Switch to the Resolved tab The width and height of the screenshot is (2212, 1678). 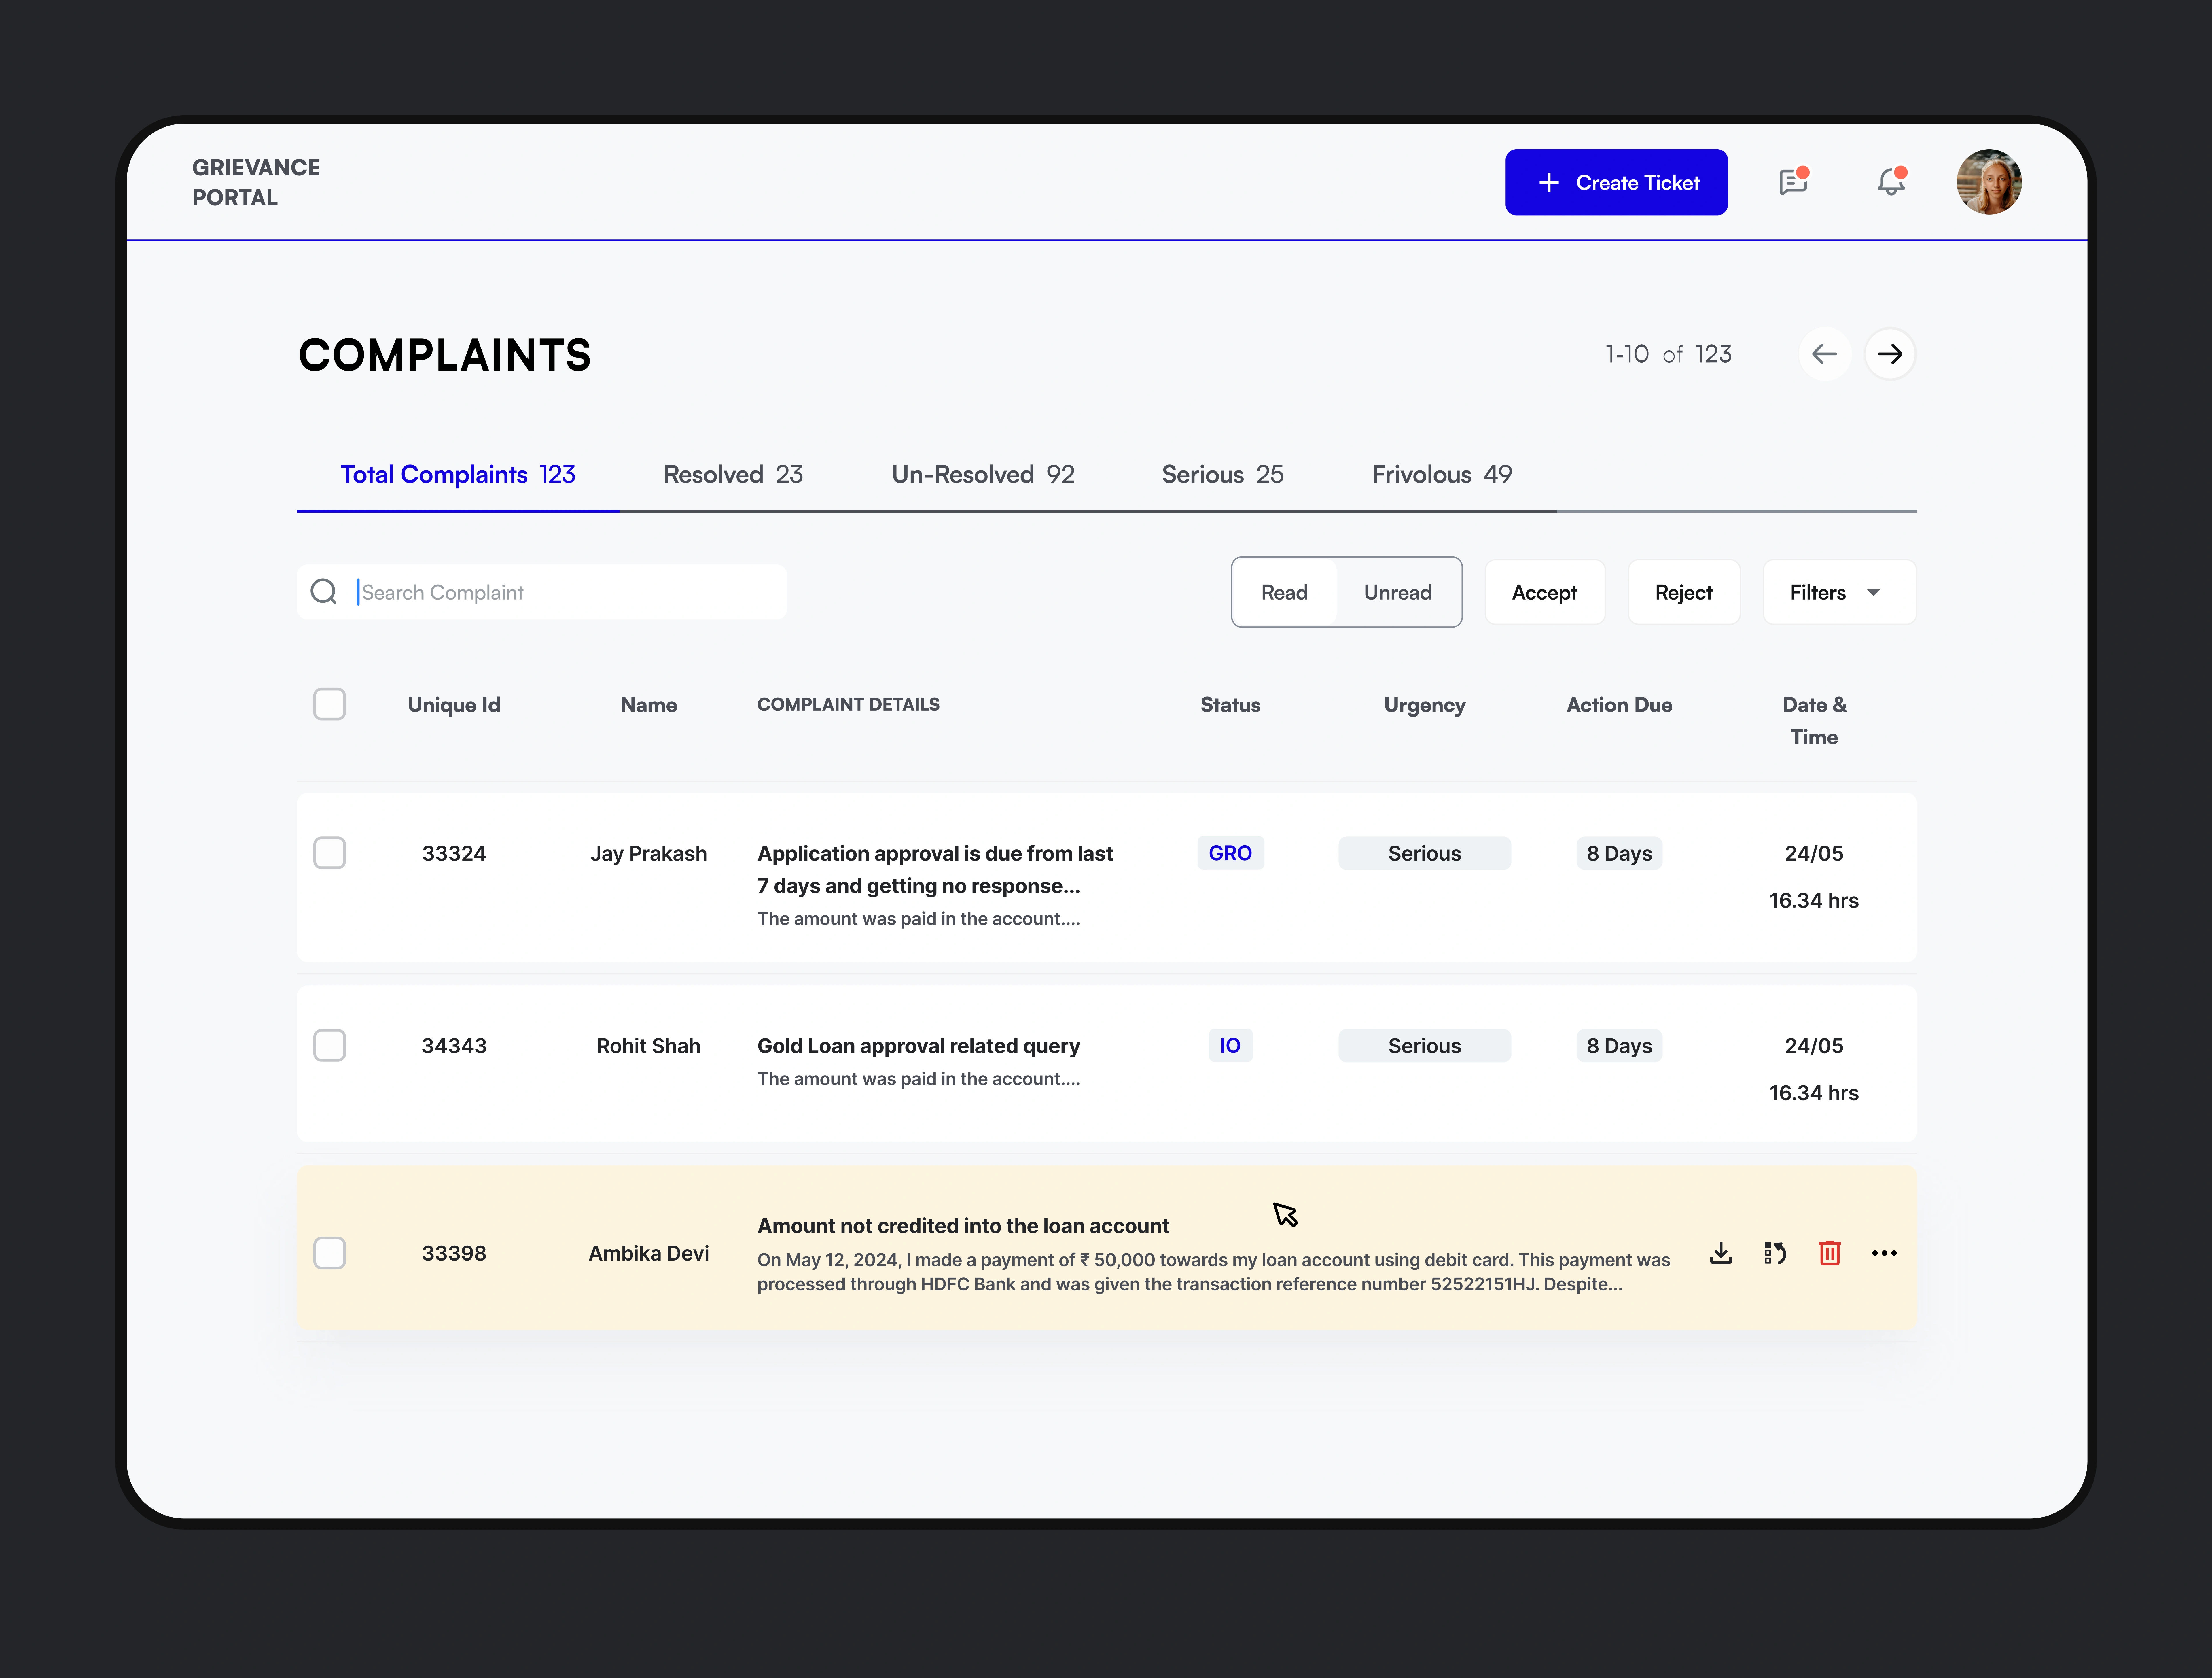point(733,474)
